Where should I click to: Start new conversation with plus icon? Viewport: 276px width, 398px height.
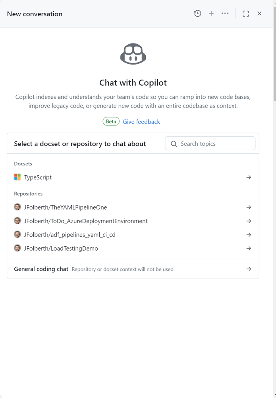(x=211, y=14)
